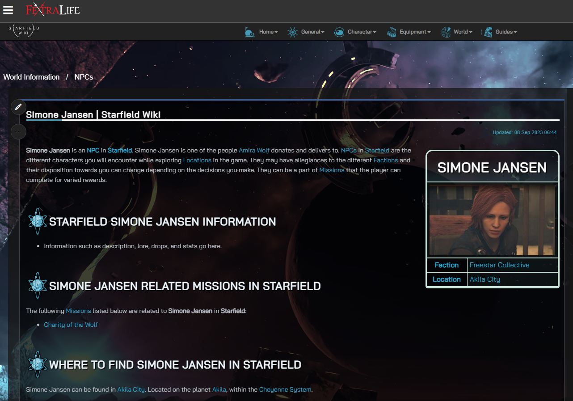Click the atom icon beside Where to Find heading

38,364
